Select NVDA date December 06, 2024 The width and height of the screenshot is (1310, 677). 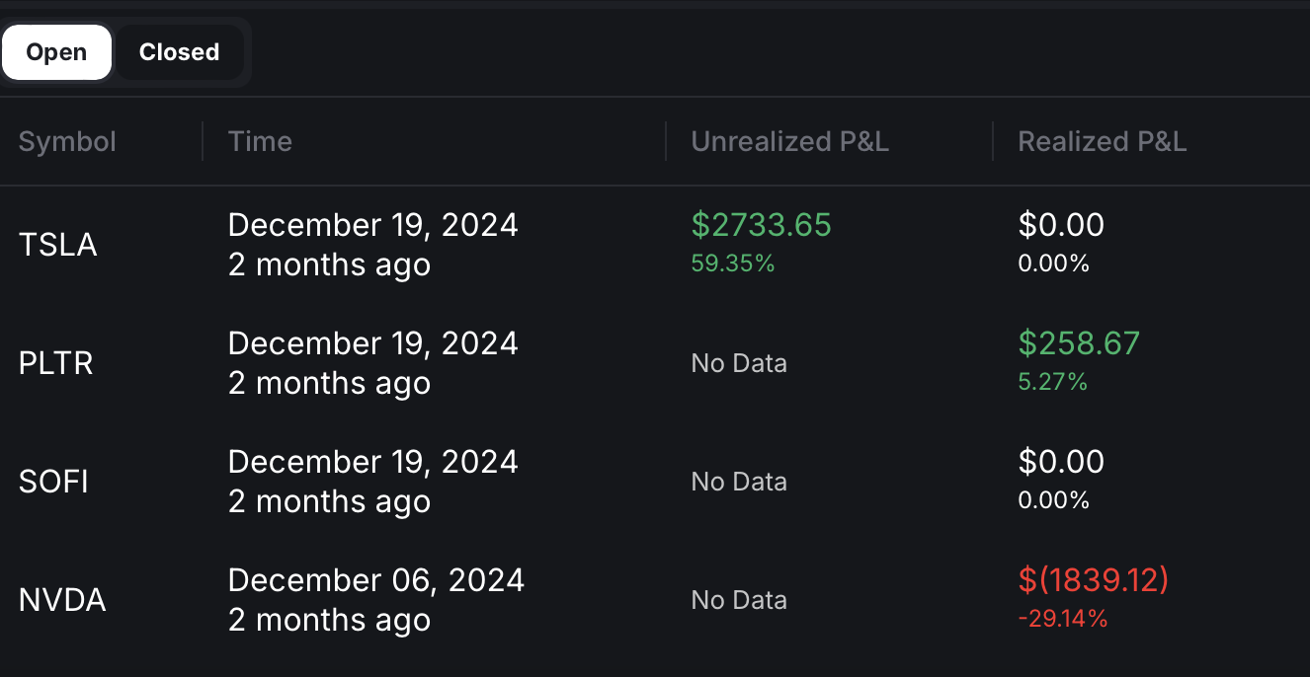point(375,580)
